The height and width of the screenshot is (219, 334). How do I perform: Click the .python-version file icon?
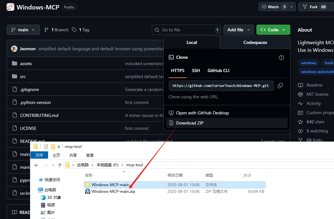(x=15, y=102)
